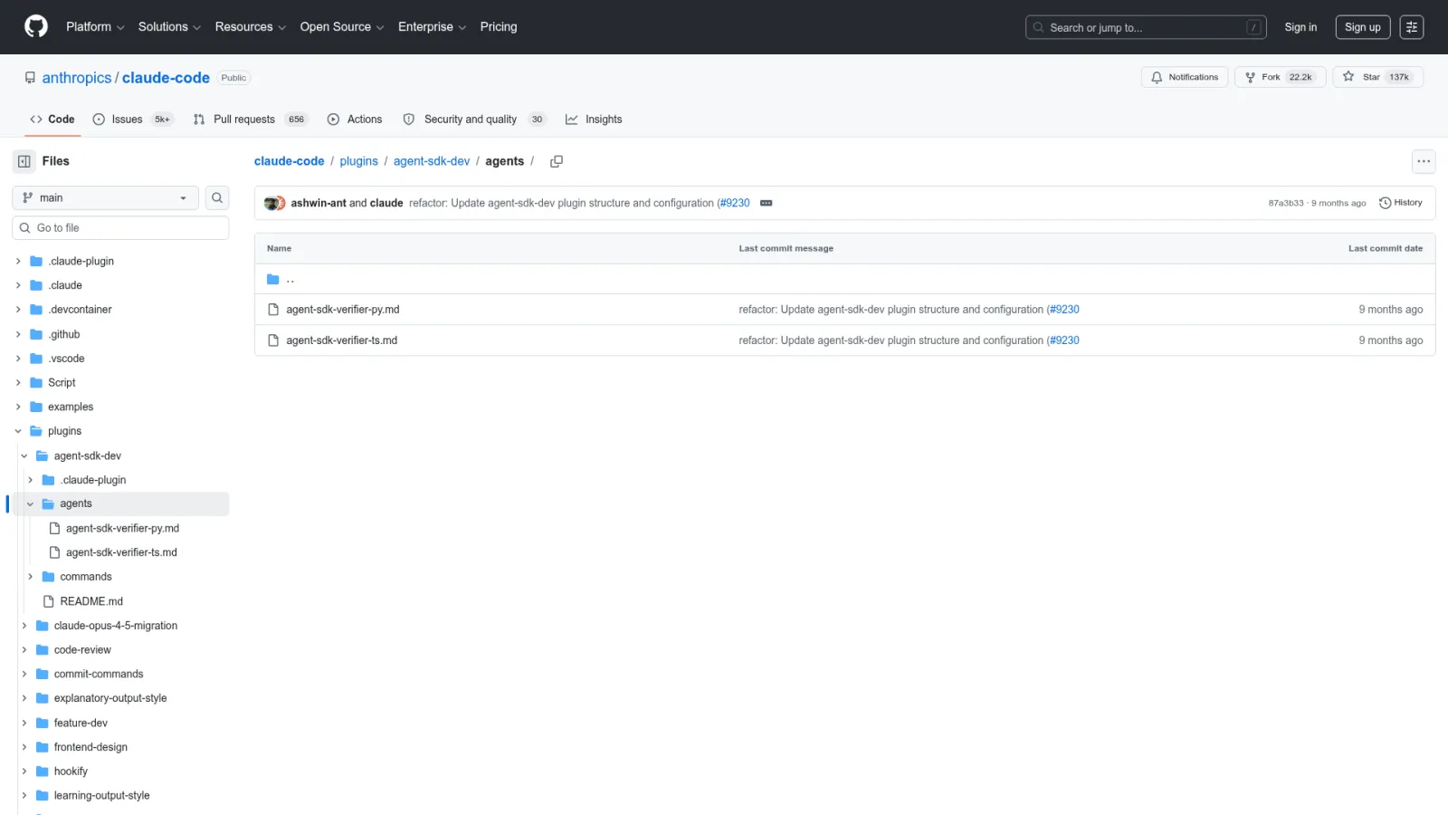The height and width of the screenshot is (815, 1448).
Task: Click file icon of agent-sdk-verifier-ts.md row
Action: pyautogui.click(x=273, y=340)
